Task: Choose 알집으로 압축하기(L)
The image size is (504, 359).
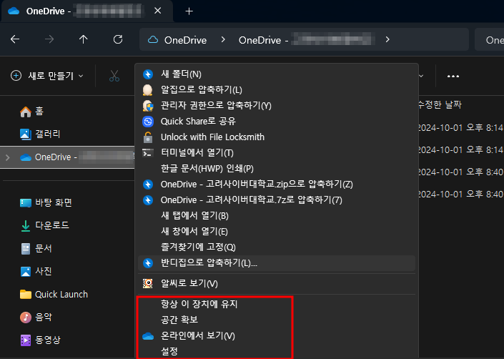Action: tap(277, 89)
